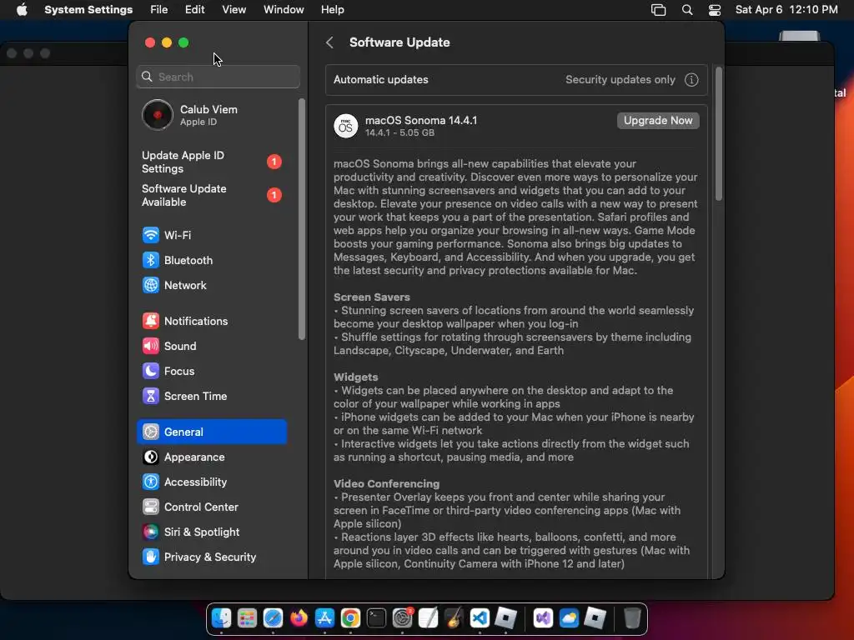Image resolution: width=854 pixels, height=640 pixels.
Task: Open purple Visual Studio icon in Dock
Action: click(543, 618)
